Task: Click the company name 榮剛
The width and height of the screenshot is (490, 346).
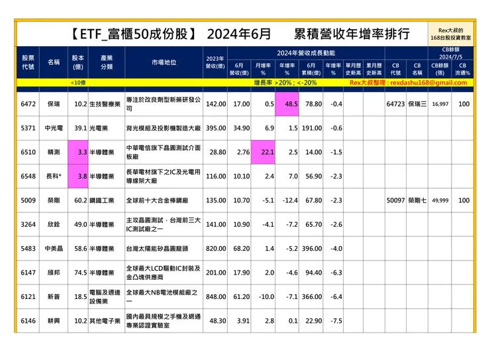Action: [54, 200]
